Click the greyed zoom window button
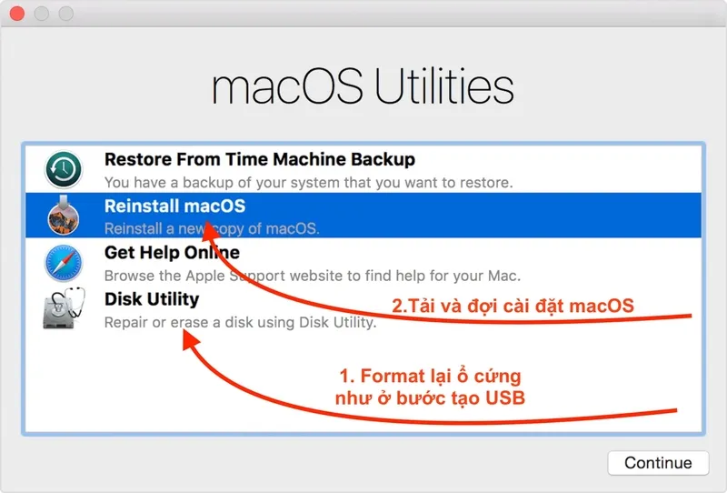 click(x=65, y=14)
